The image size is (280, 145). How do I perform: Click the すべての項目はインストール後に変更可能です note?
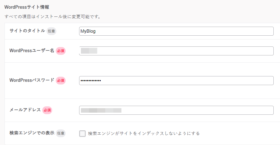pos(53,16)
